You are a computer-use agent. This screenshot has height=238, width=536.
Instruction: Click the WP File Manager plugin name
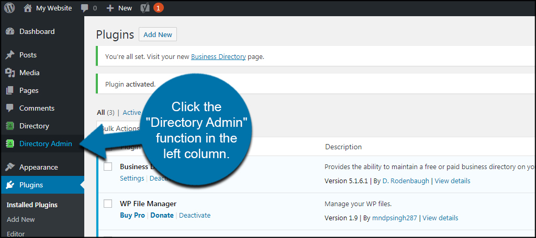[148, 204]
